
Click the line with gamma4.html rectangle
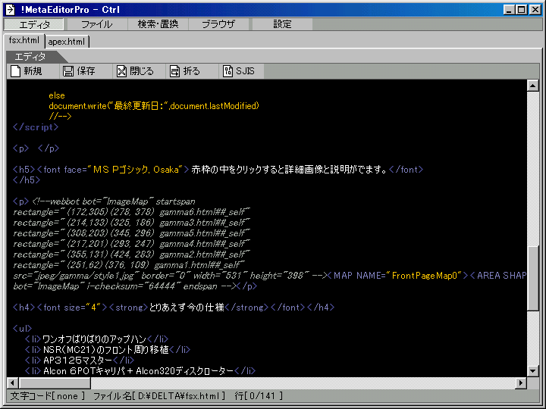131,244
